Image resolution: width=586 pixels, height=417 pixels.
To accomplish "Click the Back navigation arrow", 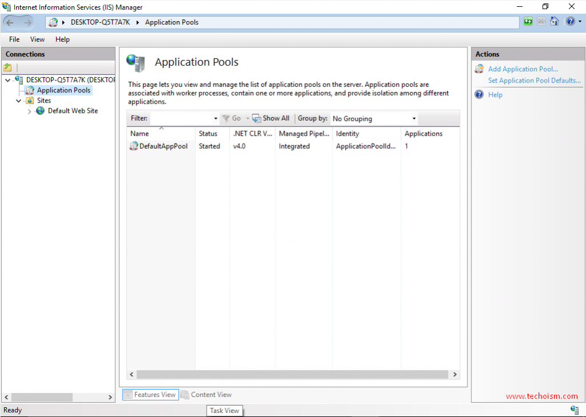I will (x=10, y=22).
